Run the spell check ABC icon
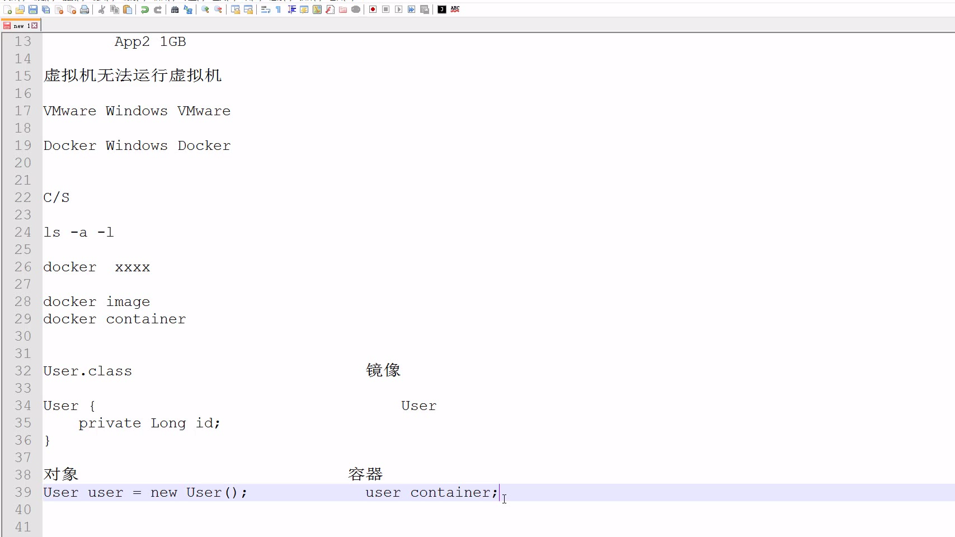The width and height of the screenshot is (955, 537). click(x=455, y=10)
